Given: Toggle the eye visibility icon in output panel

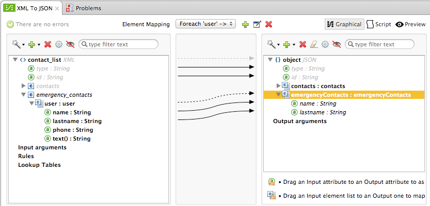Looking at the screenshot, I should (x=337, y=44).
